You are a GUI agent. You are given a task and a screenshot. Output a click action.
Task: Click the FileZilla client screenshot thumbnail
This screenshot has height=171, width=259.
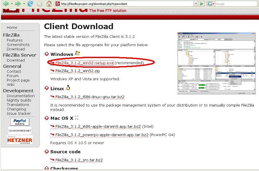point(217,63)
